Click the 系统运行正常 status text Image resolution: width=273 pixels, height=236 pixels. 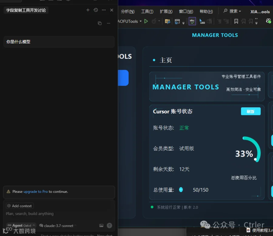169,207
